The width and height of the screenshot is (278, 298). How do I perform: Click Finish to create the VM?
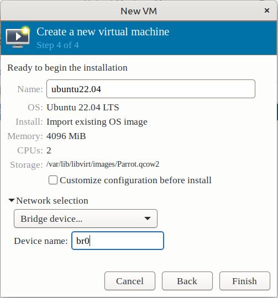245,281
